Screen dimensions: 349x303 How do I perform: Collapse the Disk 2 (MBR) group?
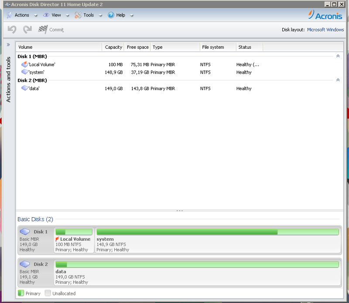point(338,80)
